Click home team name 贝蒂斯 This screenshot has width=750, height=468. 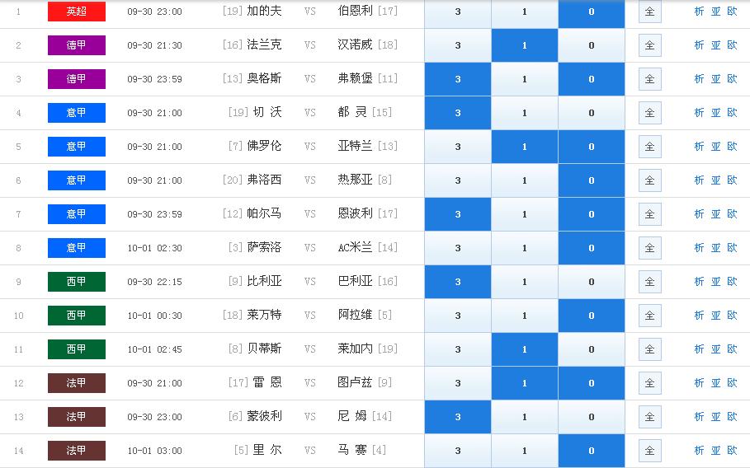264,349
